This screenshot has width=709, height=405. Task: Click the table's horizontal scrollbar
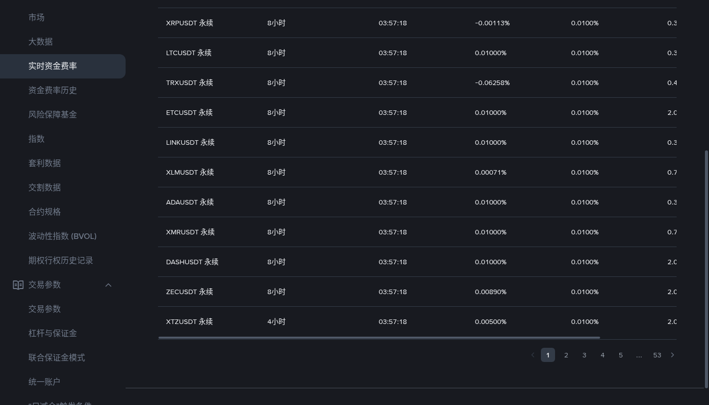379,337
